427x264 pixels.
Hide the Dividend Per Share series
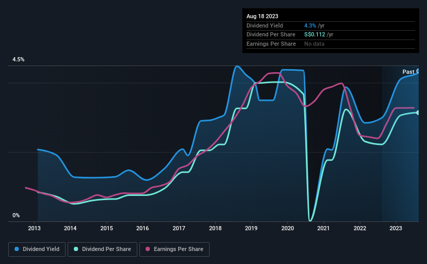[x=103, y=249]
